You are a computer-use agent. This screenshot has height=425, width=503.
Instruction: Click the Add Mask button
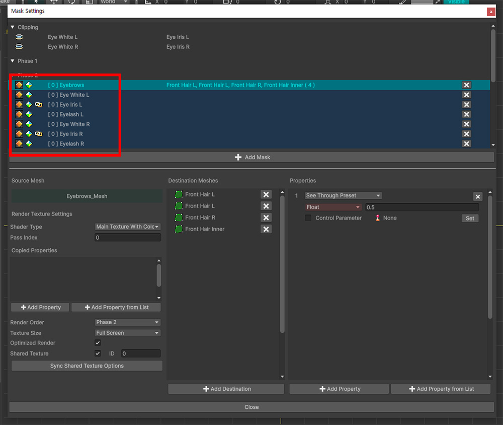(252, 157)
